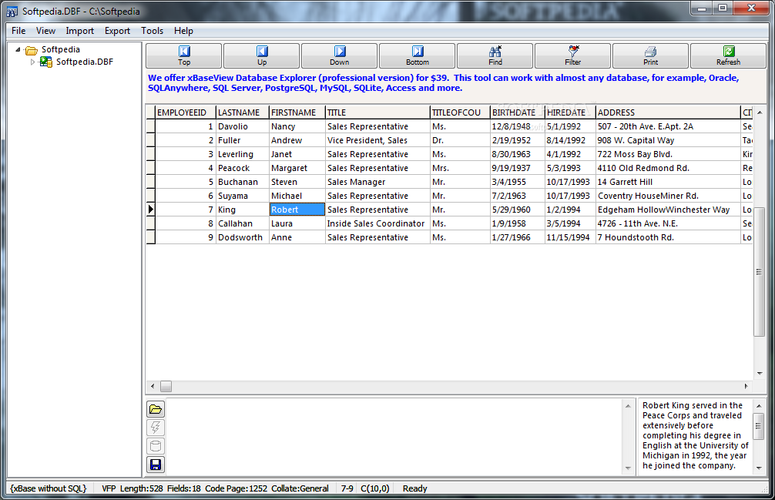The image size is (775, 500).
Task: Select the 14 Garrett Hill address cell
Action: point(668,182)
